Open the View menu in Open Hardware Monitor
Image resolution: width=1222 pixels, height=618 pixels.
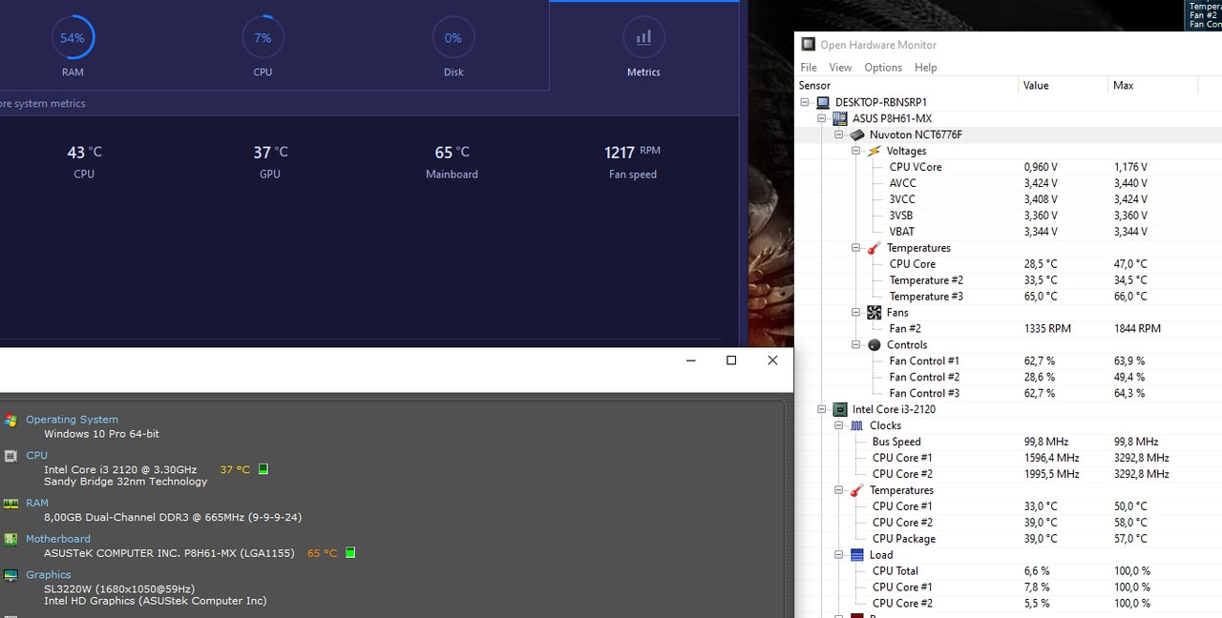840,68
